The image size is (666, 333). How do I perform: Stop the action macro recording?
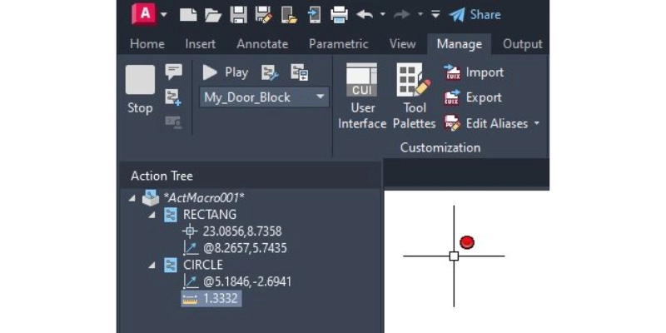(140, 89)
